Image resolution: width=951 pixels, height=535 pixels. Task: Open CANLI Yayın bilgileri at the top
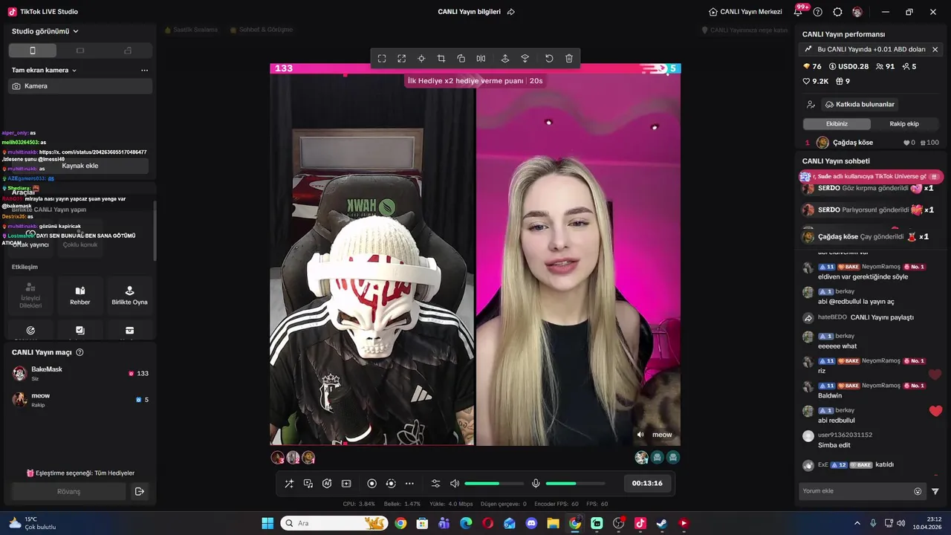click(x=470, y=12)
